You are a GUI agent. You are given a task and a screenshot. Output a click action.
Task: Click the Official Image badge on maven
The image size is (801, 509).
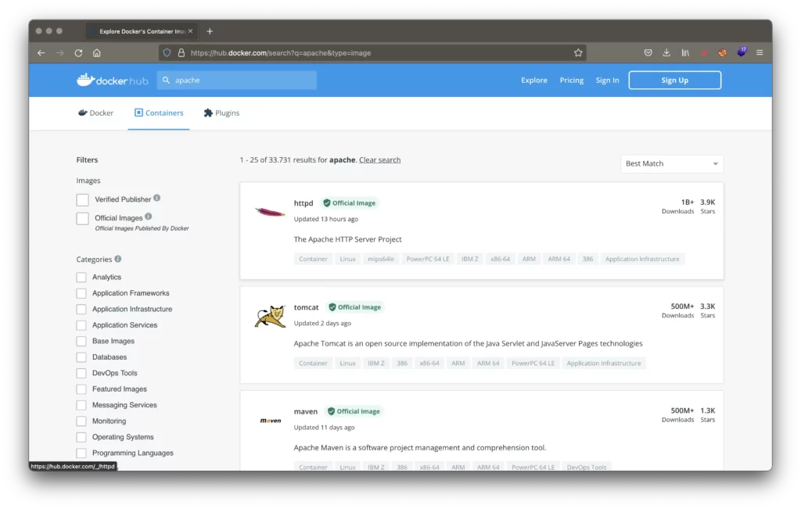[354, 411]
